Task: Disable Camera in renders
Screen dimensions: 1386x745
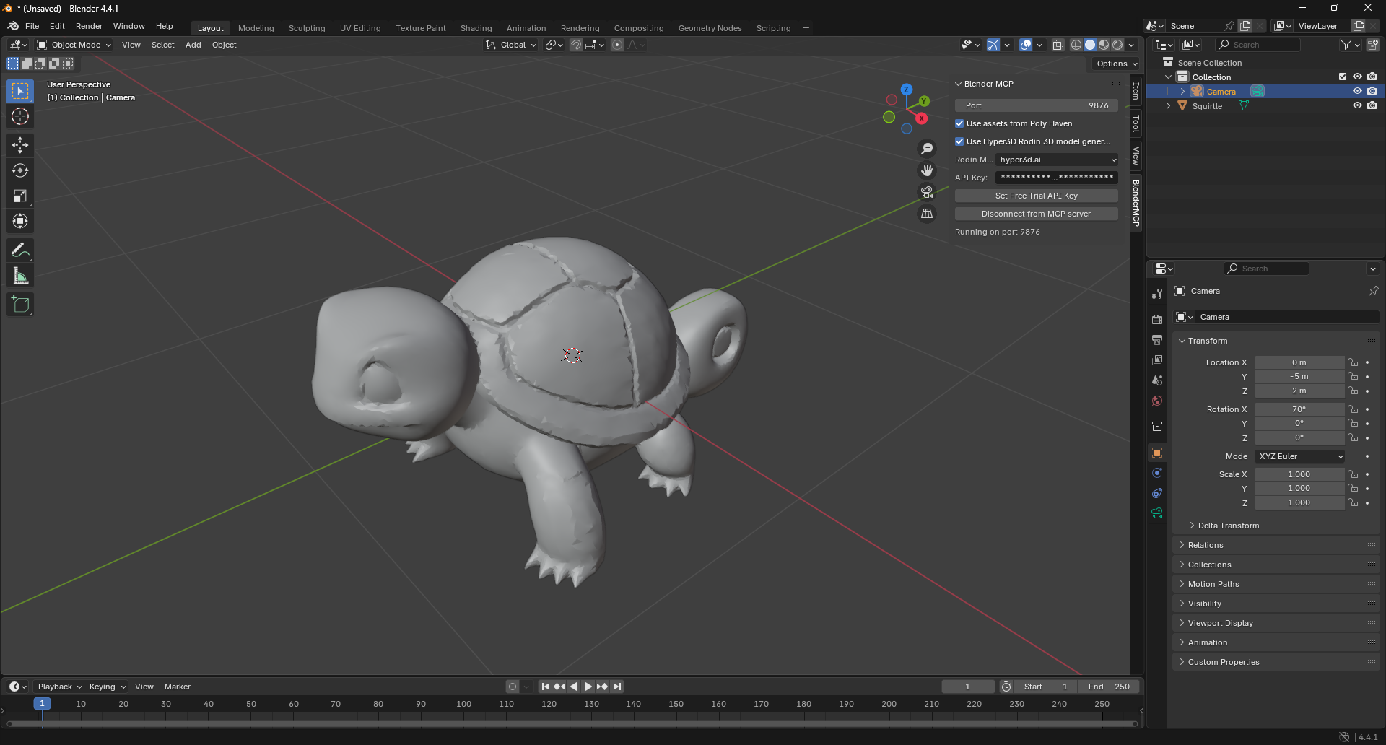Action: pyautogui.click(x=1372, y=91)
